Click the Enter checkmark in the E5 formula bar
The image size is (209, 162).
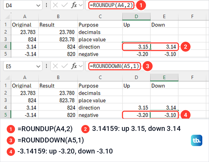(65, 66)
